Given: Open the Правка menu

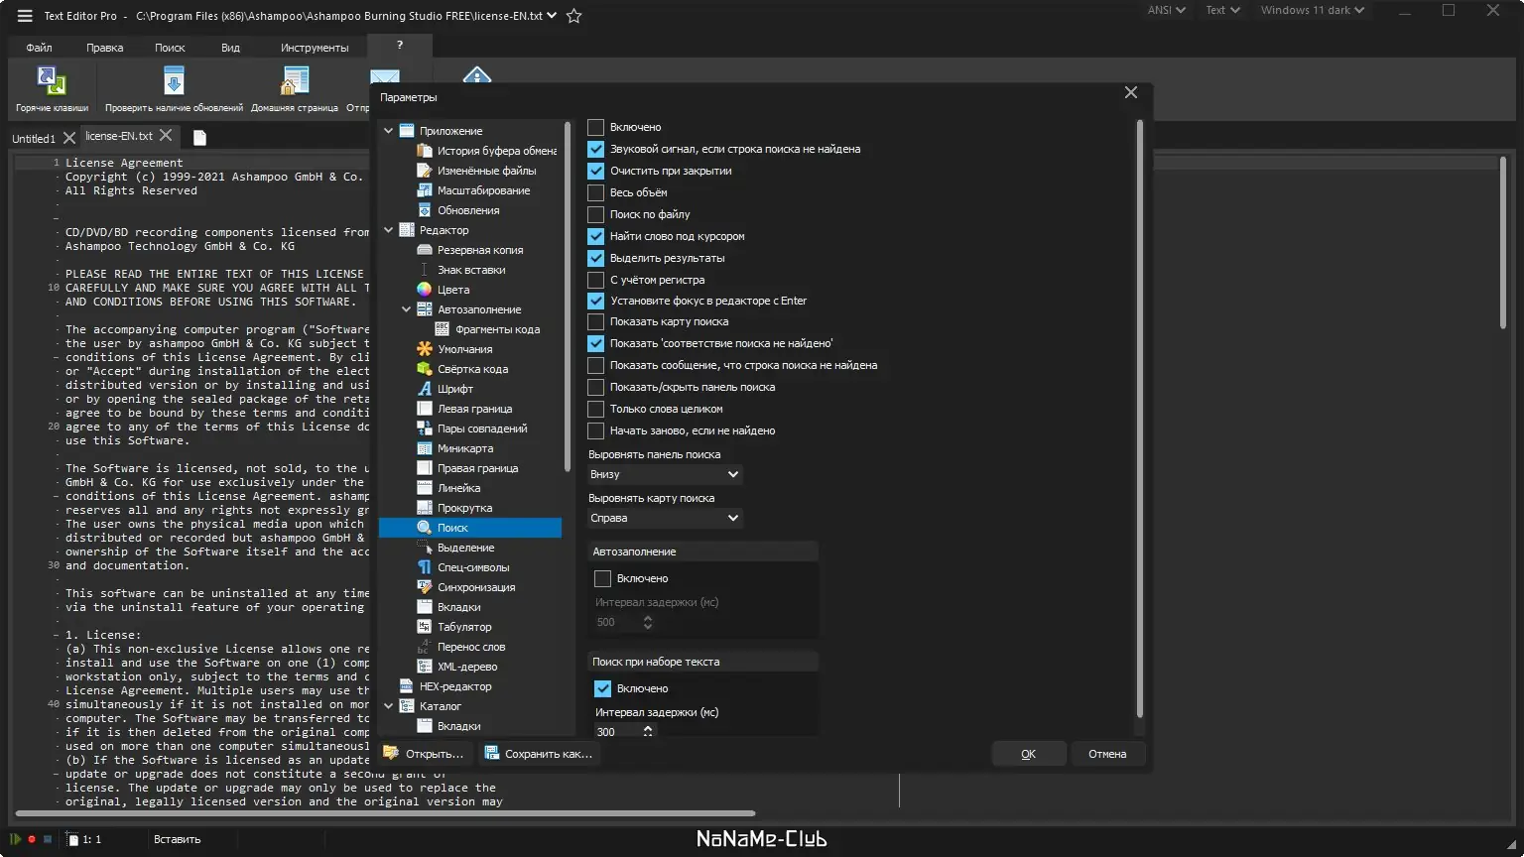Looking at the screenshot, I should [105, 48].
